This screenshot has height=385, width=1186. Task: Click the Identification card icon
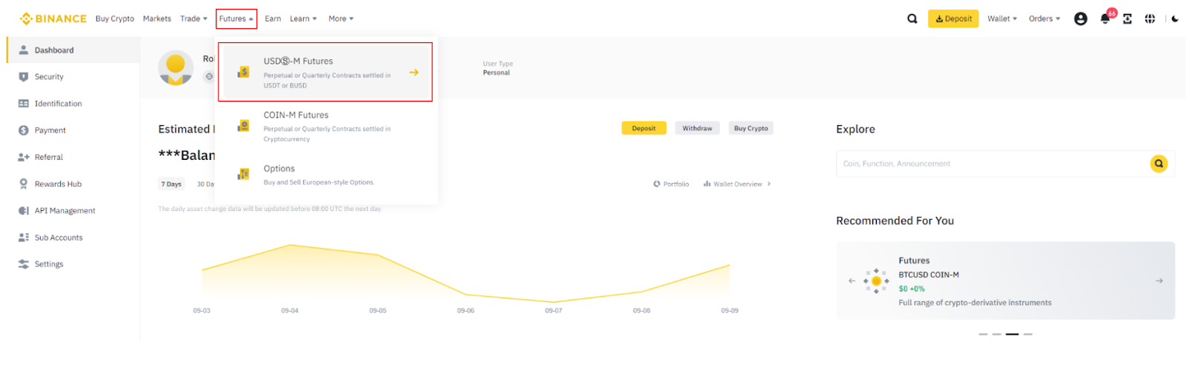pyautogui.click(x=24, y=104)
